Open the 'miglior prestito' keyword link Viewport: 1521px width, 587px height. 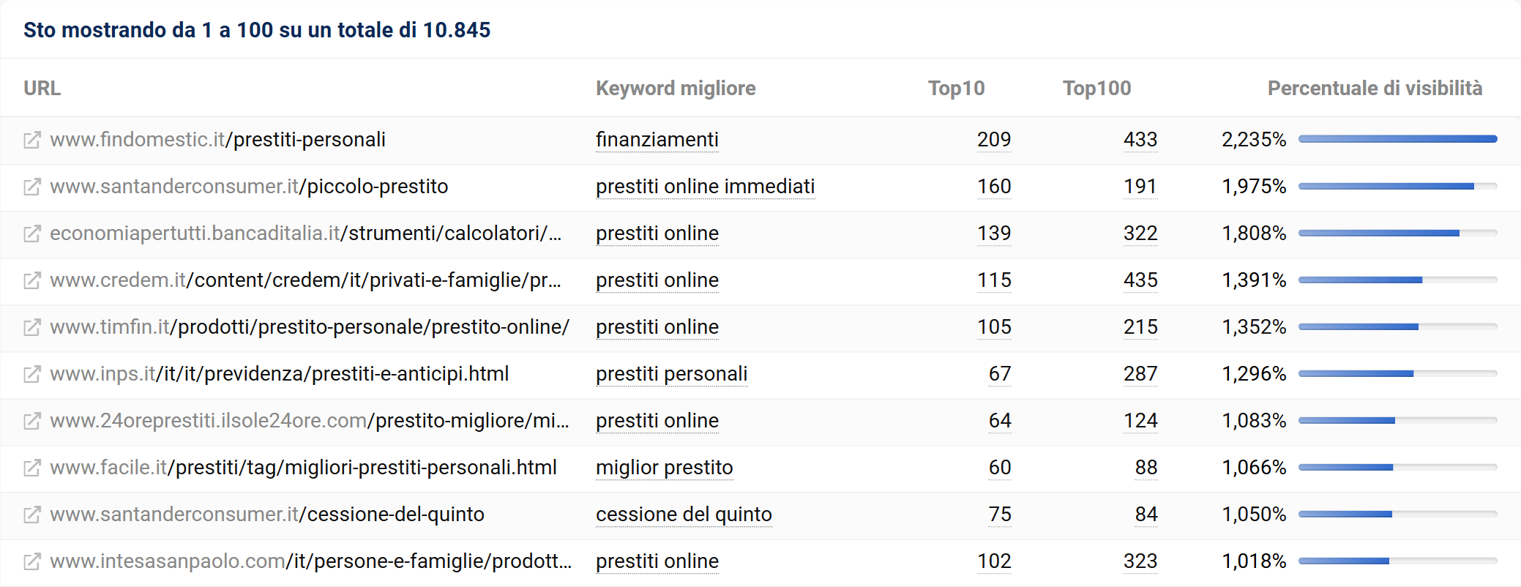664,468
